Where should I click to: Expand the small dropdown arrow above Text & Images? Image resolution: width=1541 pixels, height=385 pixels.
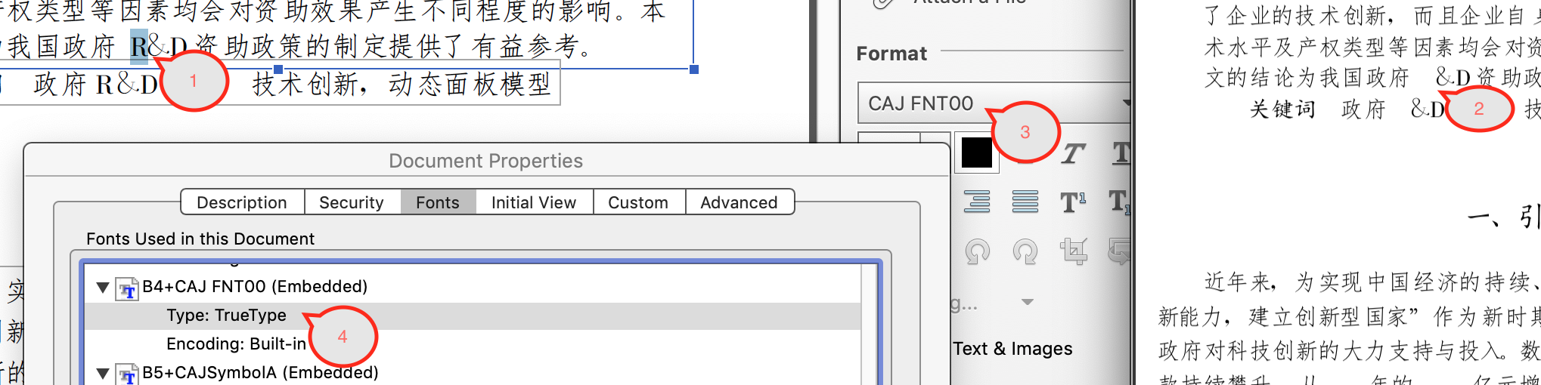tap(1027, 302)
